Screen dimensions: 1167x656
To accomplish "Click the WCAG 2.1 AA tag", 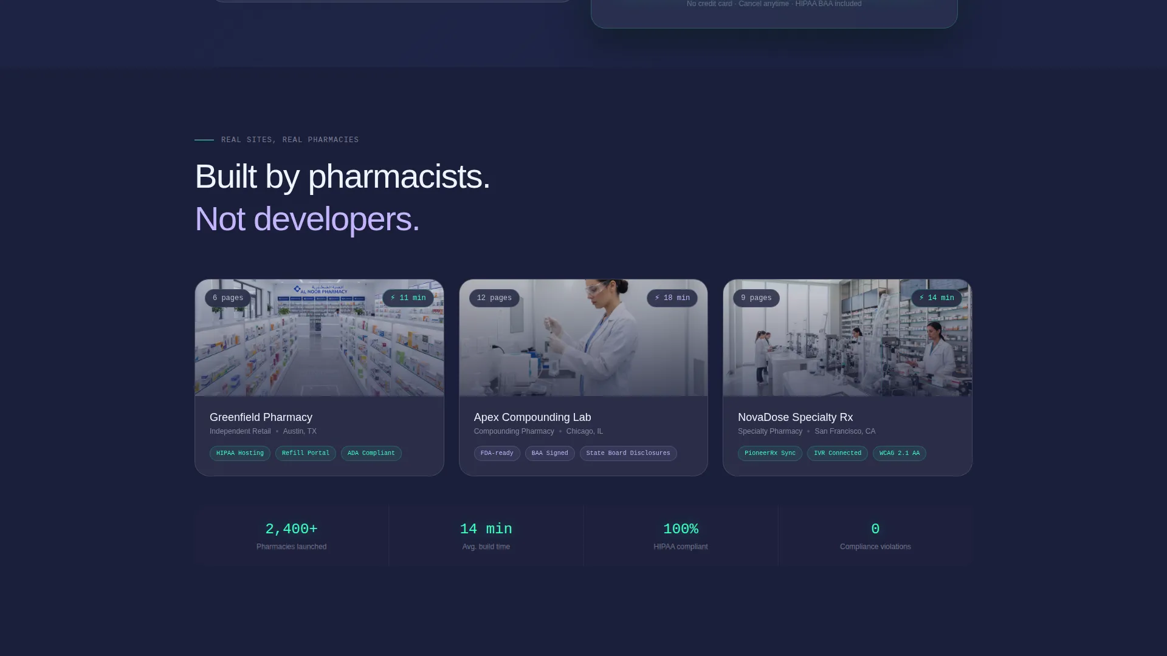I will [900, 454].
